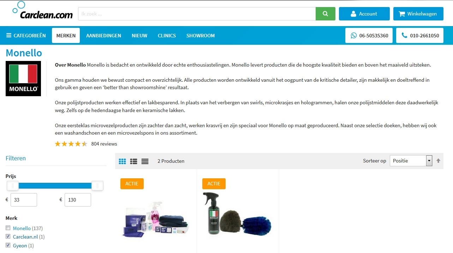Expand the Categorieën hamburger menu
This screenshot has width=453, height=253.
click(x=26, y=36)
